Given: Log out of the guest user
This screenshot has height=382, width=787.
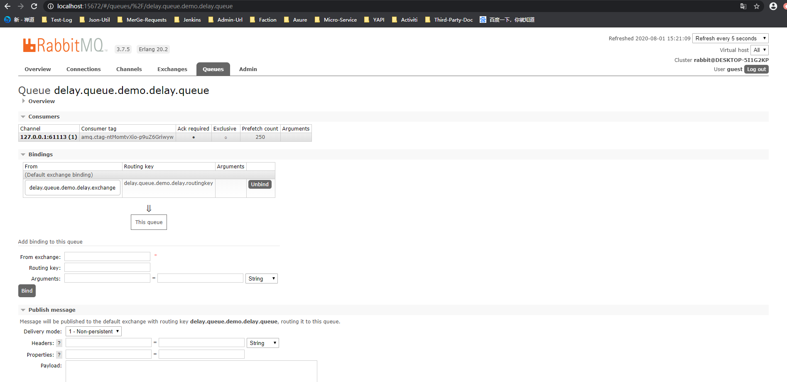Looking at the screenshot, I should (x=756, y=69).
